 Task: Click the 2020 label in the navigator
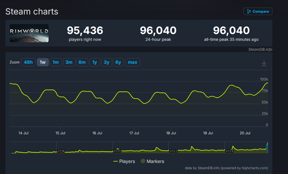[x=117, y=151]
